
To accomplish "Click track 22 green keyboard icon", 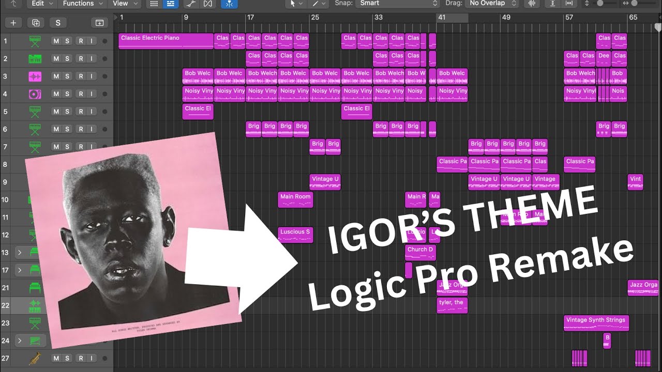I will pos(35,305).
